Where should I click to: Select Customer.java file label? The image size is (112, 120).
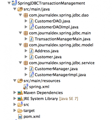(x=48, y=57)
